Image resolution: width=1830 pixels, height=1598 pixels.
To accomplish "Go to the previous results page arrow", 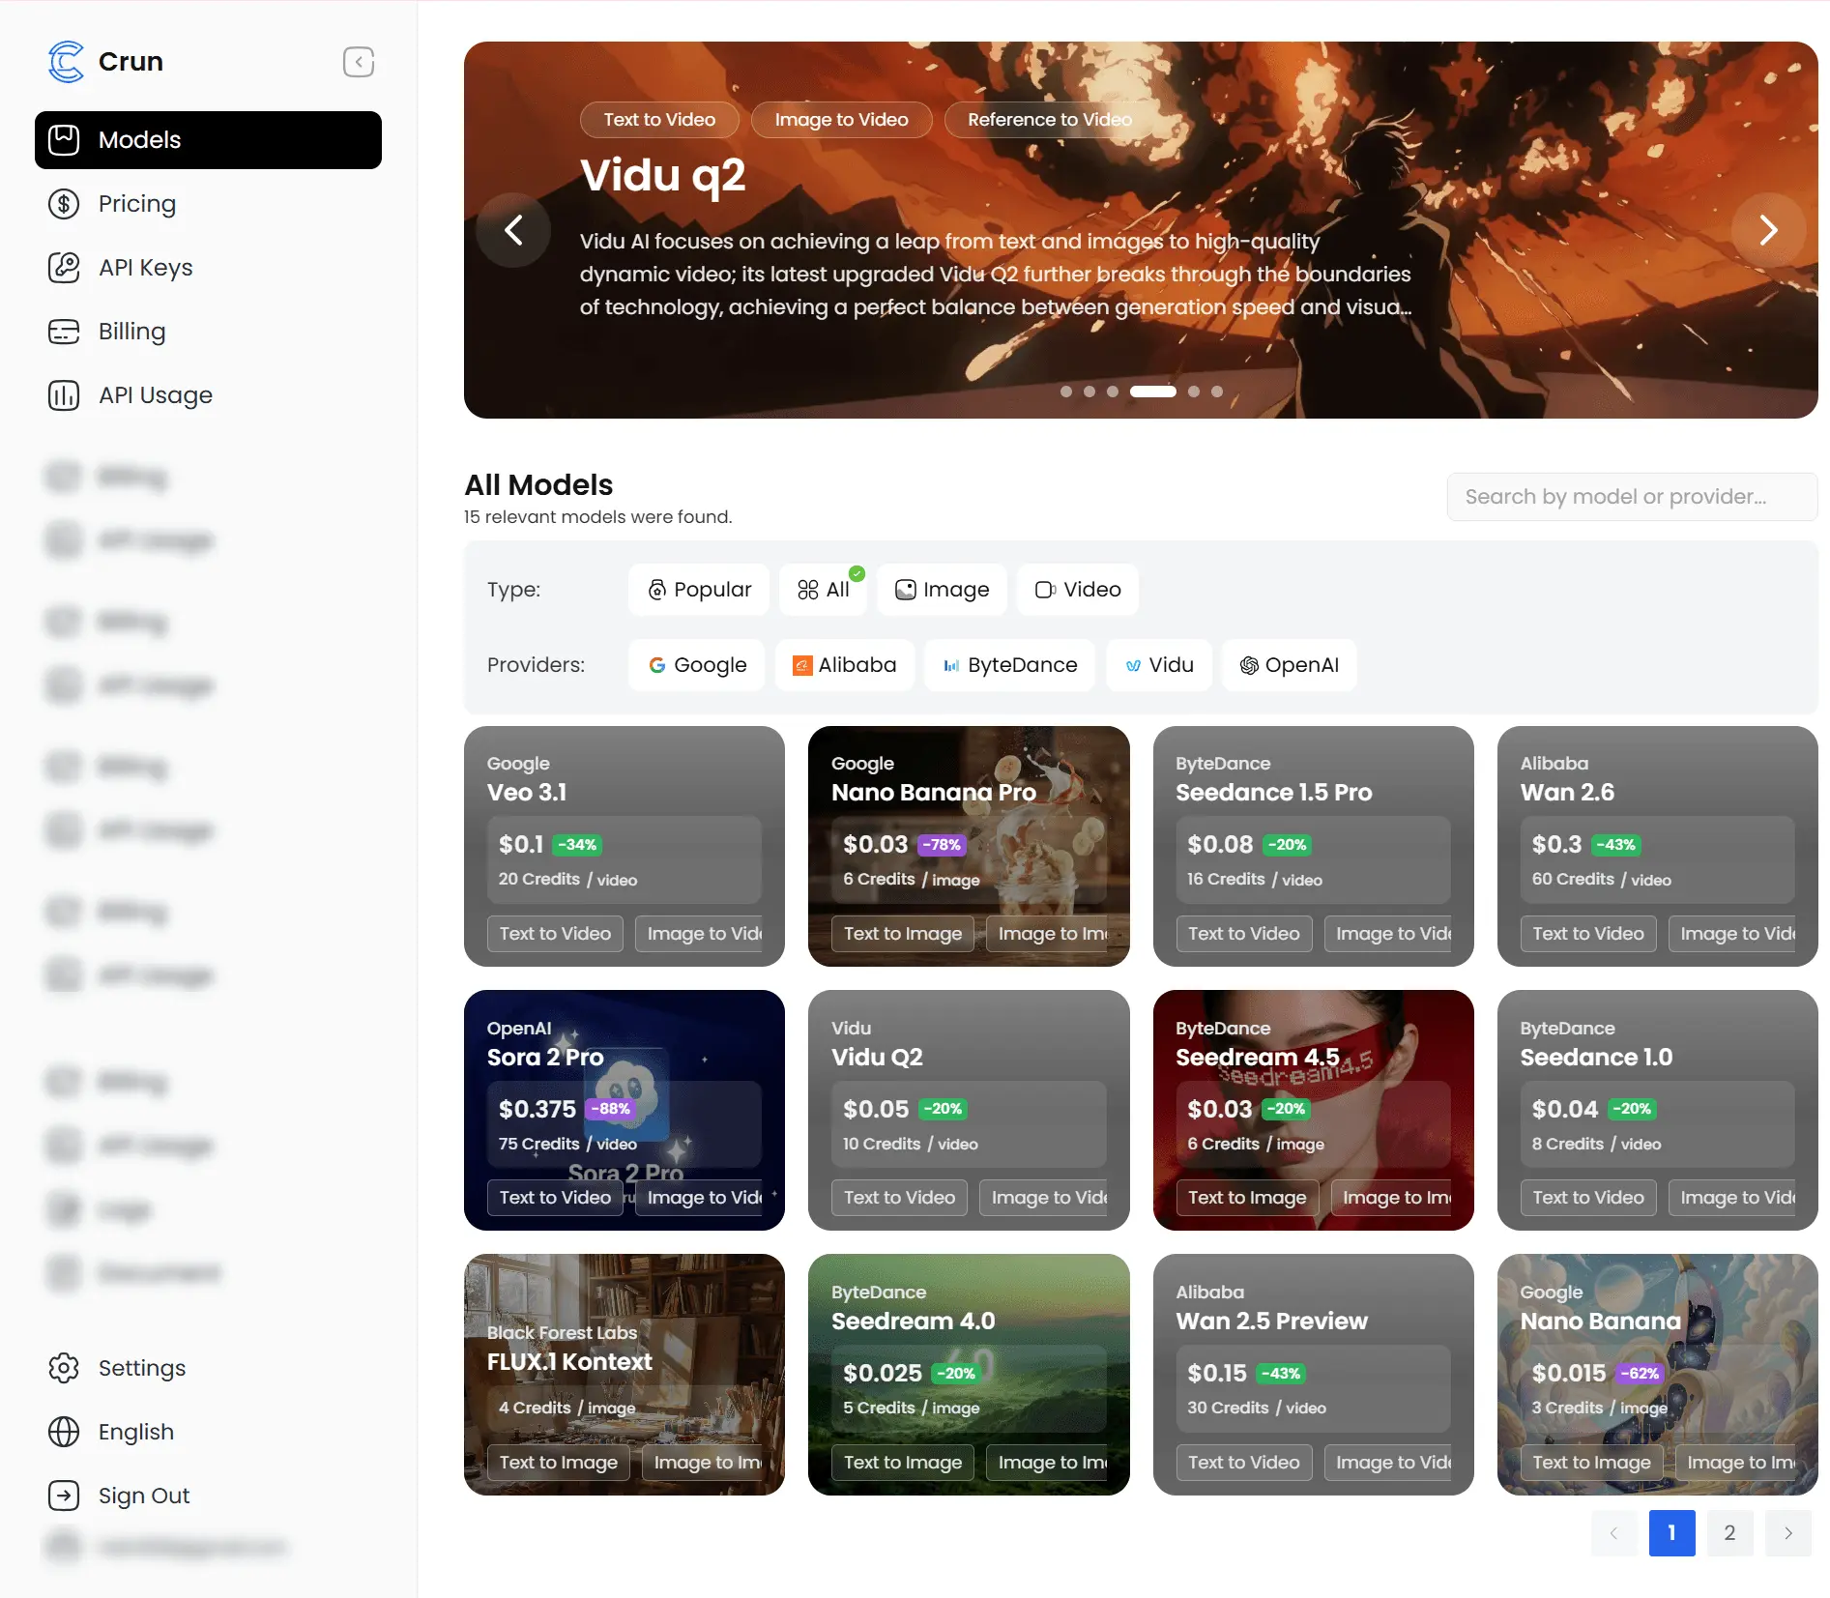I will tap(1614, 1533).
